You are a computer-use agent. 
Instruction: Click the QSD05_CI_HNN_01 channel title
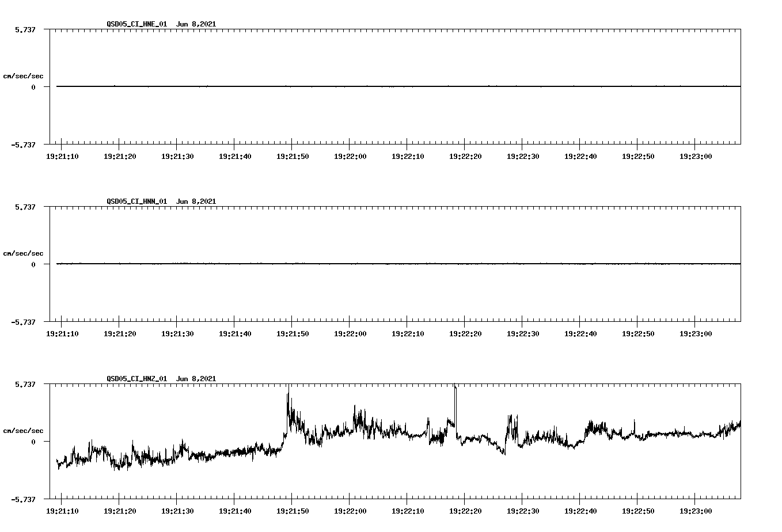(137, 202)
